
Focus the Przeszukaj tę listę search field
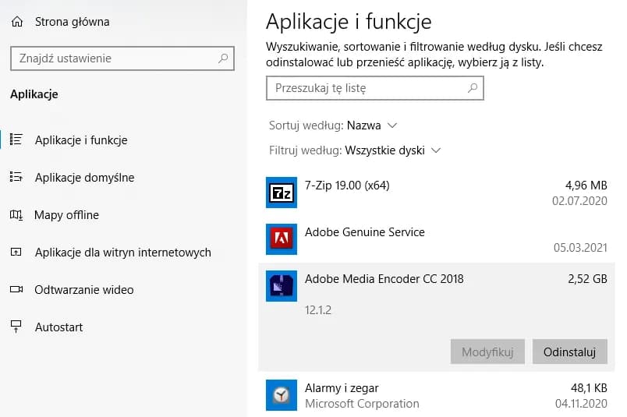(365, 88)
